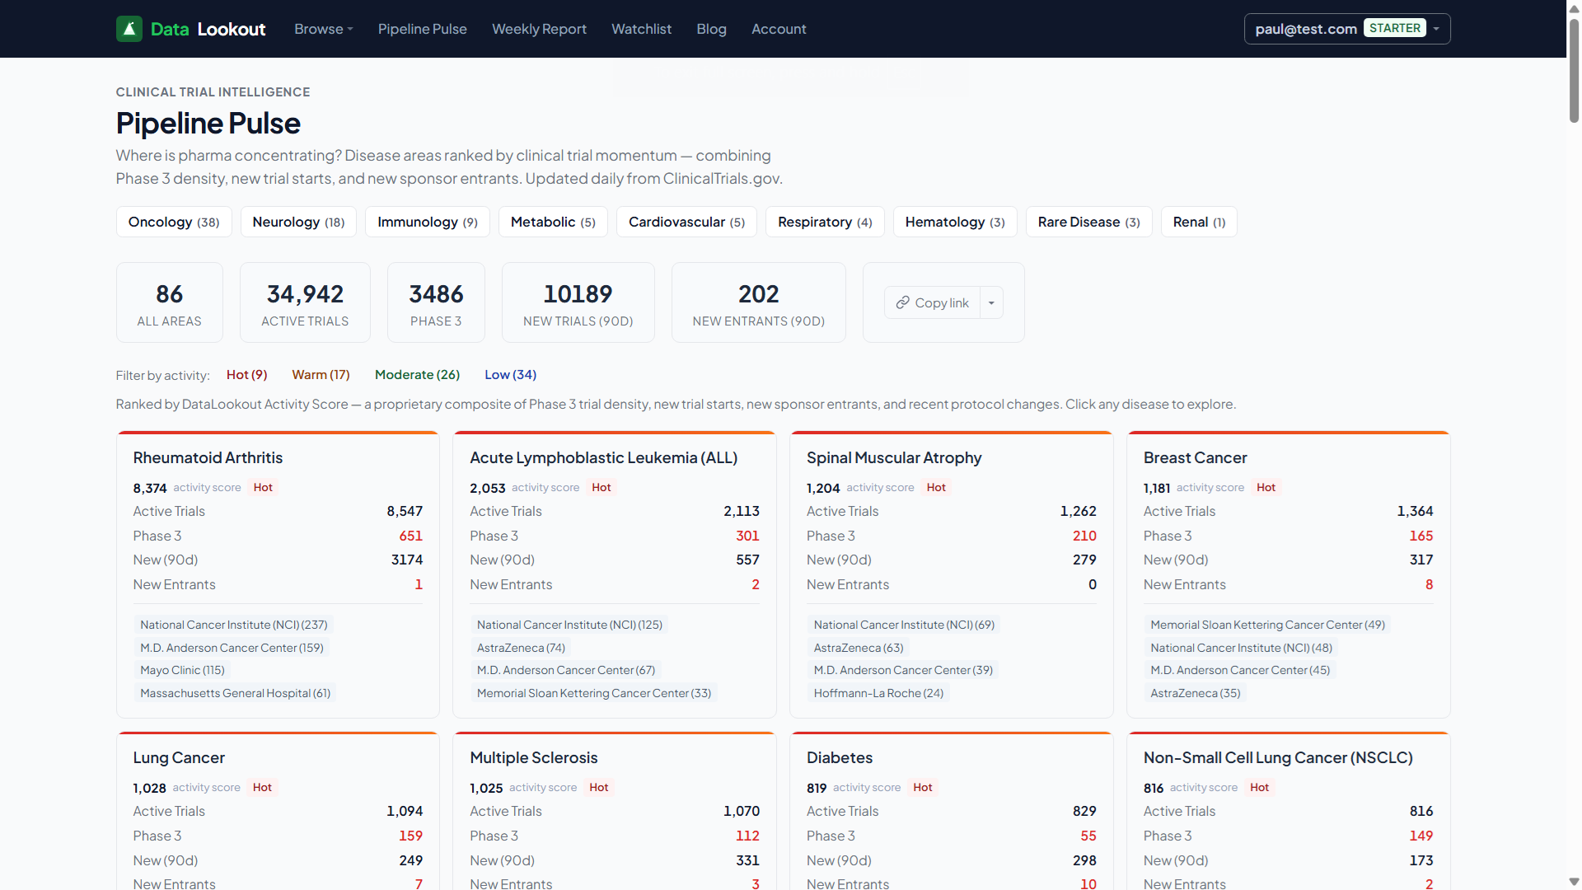This screenshot has height=890, width=1582.
Task: Open the Spinal Muscular Atrophy card
Action: [x=894, y=457]
